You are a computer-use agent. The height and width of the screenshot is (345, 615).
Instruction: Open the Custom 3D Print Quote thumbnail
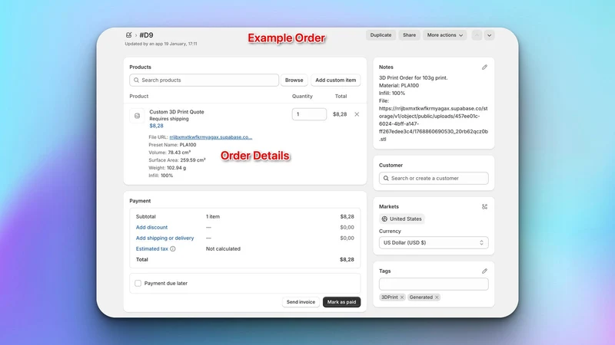tap(137, 116)
